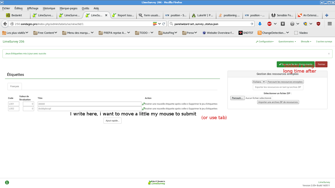Open a new tab with plus icon
335x188 pixels.
point(327,15)
